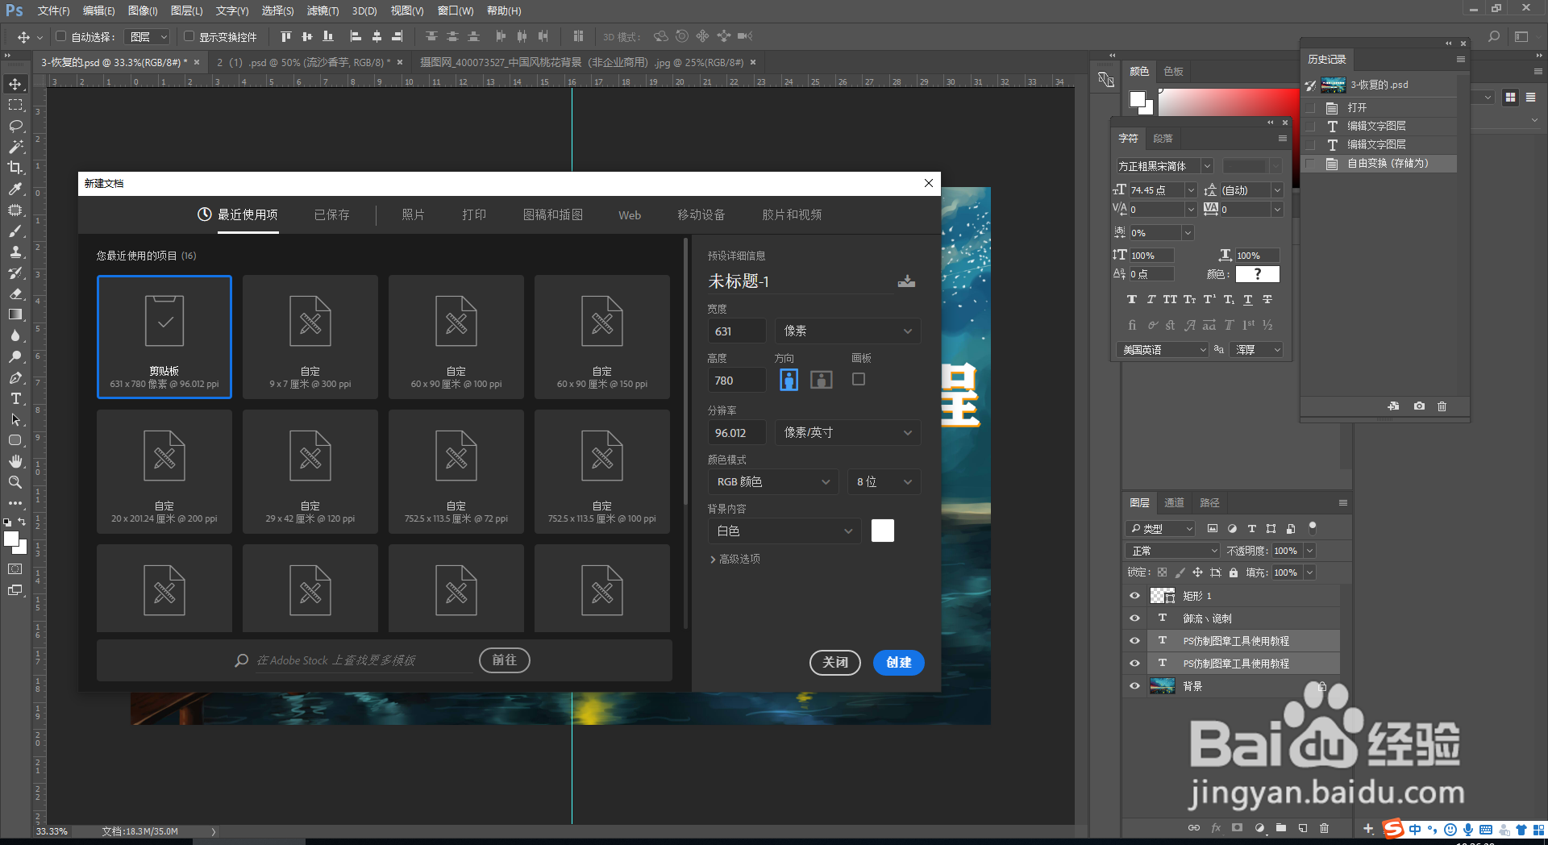Click the add layer style fx icon
Viewport: 1548px width, 845px height.
pyautogui.click(x=1216, y=828)
